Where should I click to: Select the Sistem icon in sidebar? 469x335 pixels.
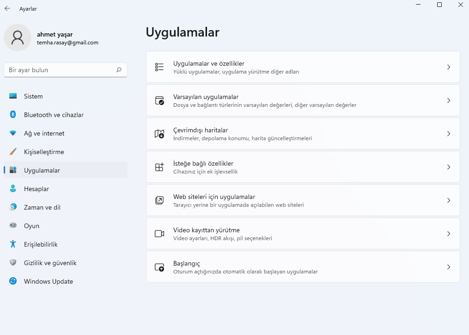(13, 96)
